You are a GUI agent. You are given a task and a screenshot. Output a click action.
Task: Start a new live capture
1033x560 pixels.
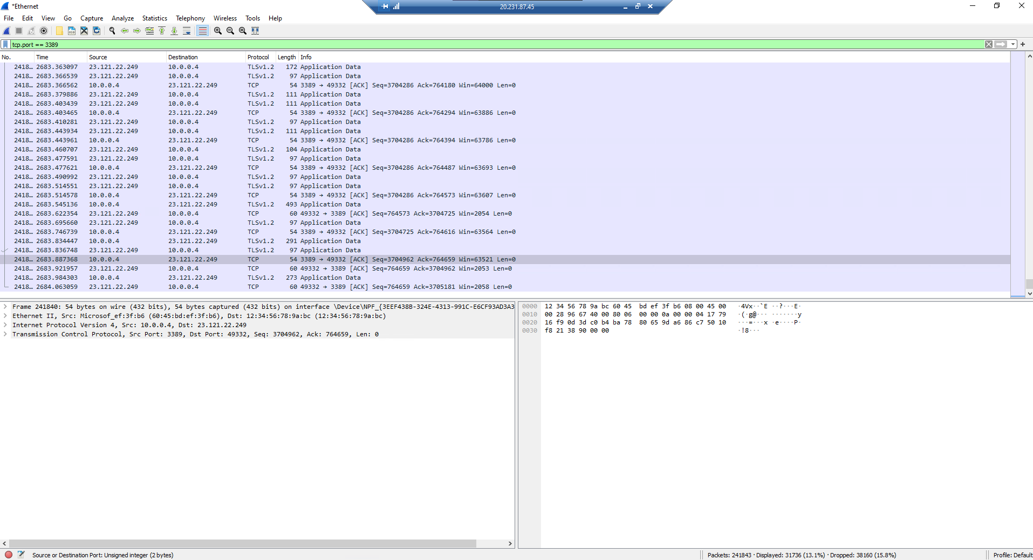click(7, 31)
